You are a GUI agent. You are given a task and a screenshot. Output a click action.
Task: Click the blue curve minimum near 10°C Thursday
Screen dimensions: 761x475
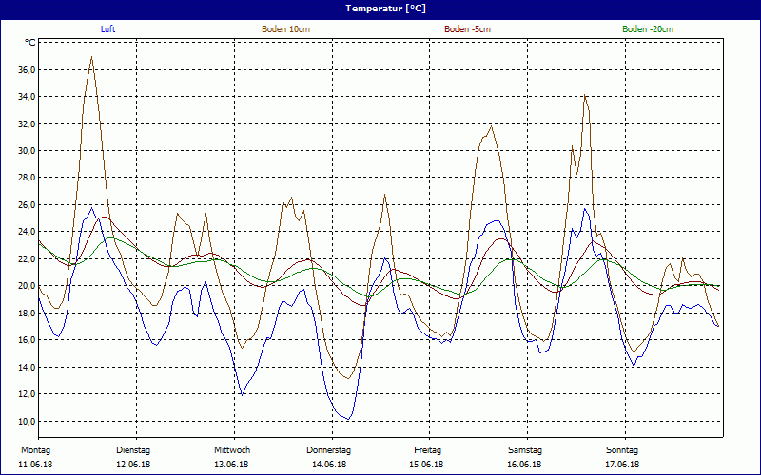click(x=348, y=419)
